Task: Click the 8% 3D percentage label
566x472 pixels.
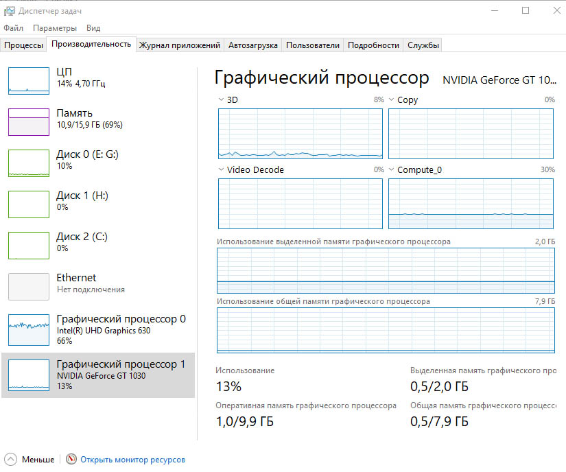Action: point(379,99)
